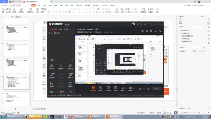Select first fill radio option
The height and width of the screenshot is (119, 211).
point(181,30)
